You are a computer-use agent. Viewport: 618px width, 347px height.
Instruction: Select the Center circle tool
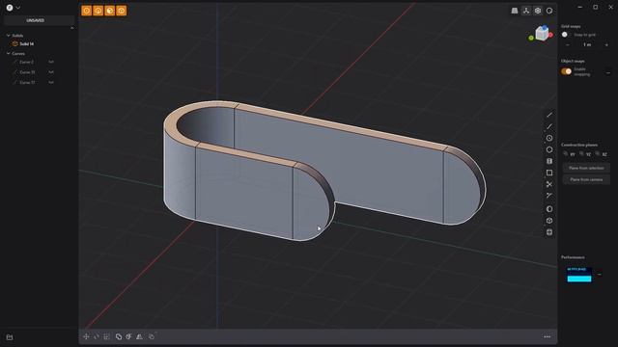pos(549,138)
